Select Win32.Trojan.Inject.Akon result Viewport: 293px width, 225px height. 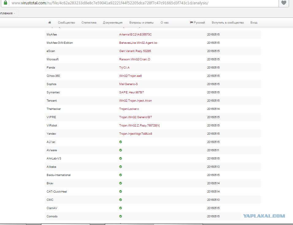tap(135, 100)
